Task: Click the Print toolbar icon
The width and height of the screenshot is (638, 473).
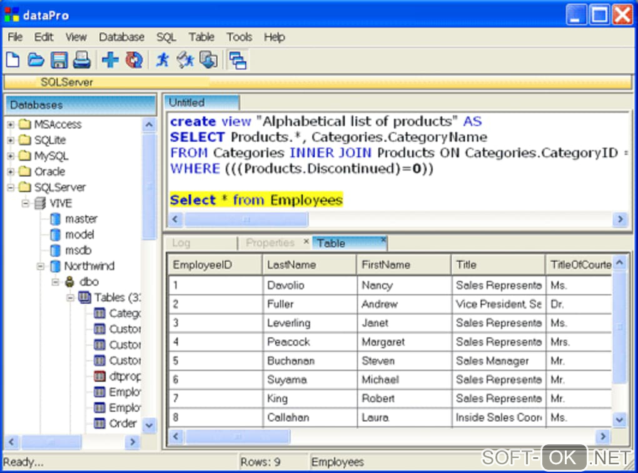Action: [82, 60]
